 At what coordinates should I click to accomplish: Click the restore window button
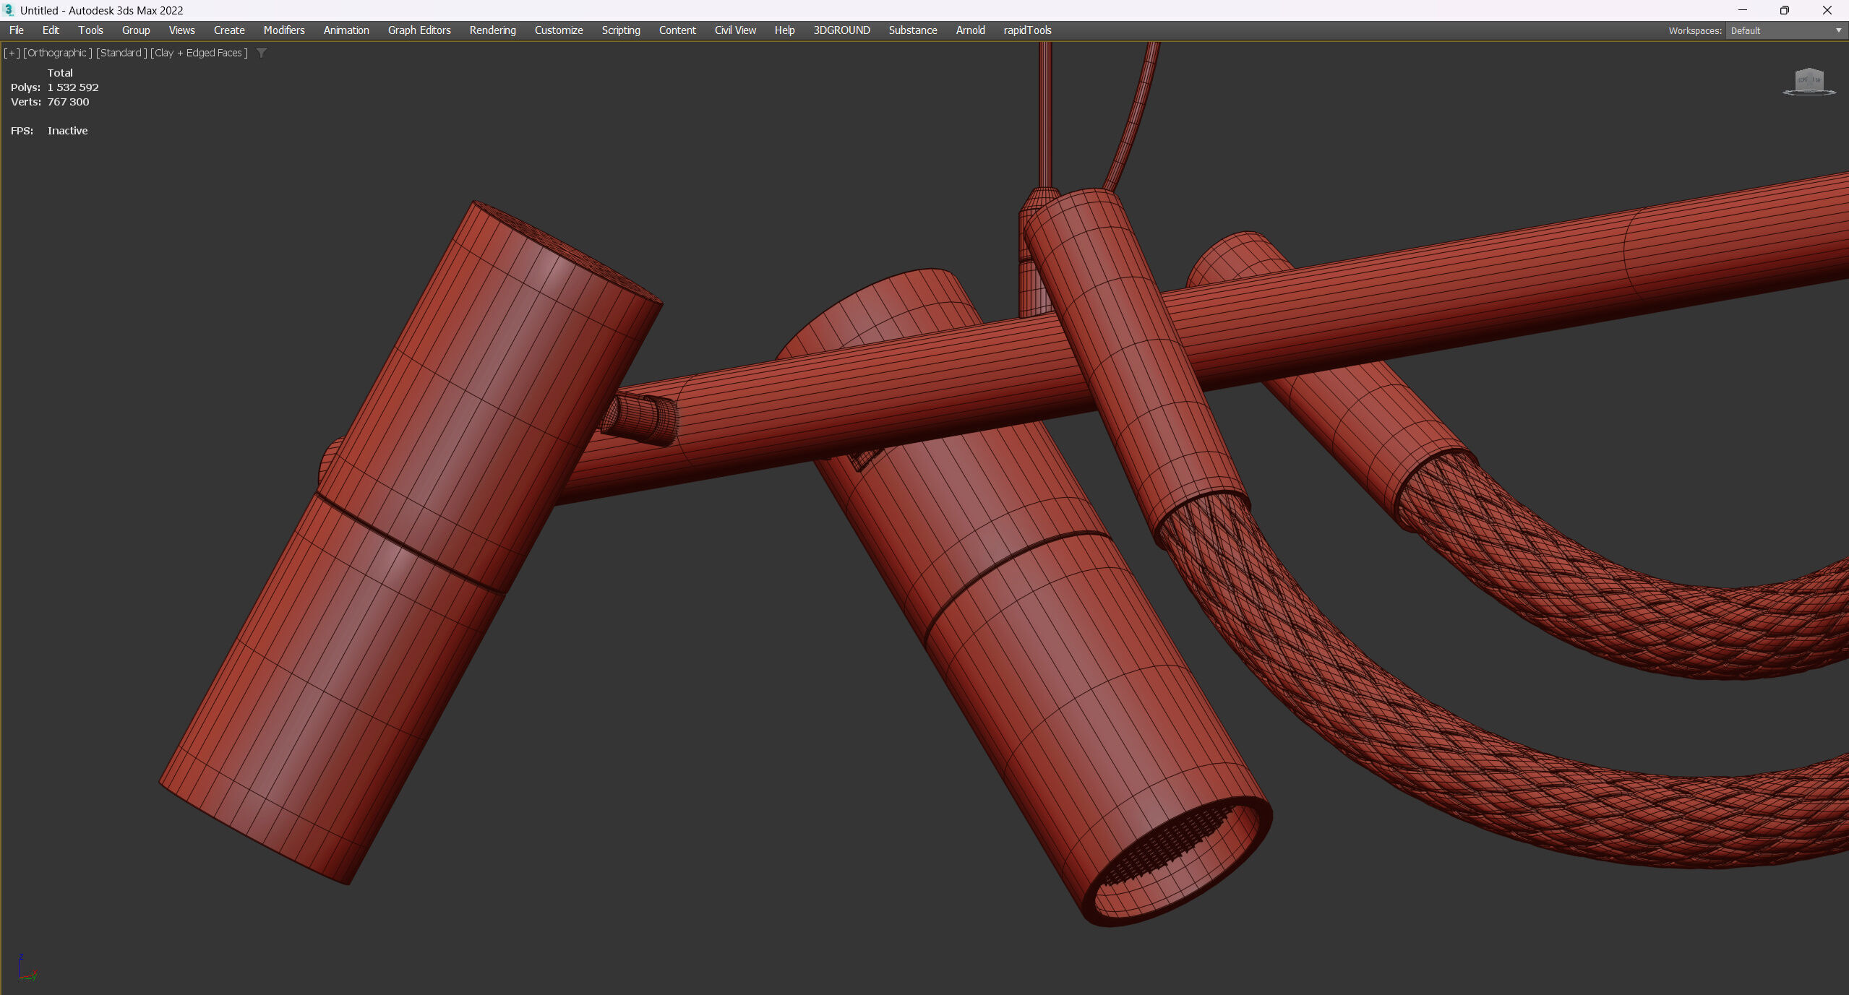(x=1784, y=10)
